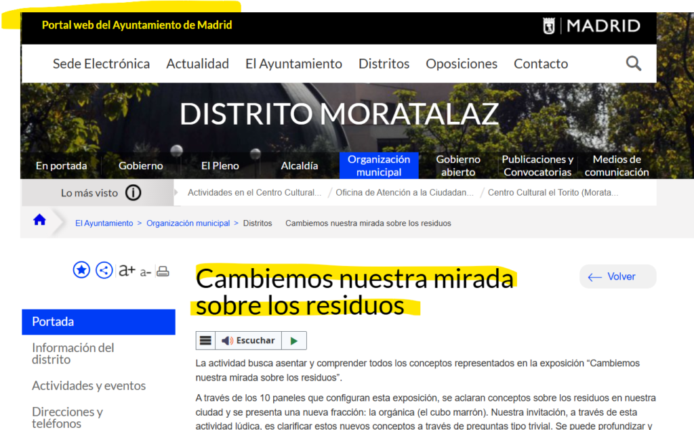Image resolution: width=694 pixels, height=430 pixels.
Task: Open the listen widget hamburger menu icon
Action: coord(207,340)
